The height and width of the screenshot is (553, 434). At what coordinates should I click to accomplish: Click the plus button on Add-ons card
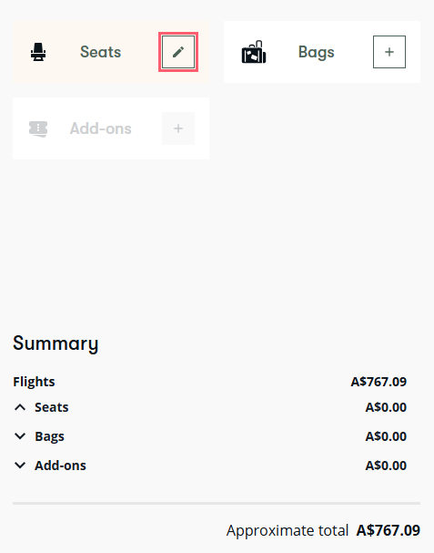pos(178,128)
